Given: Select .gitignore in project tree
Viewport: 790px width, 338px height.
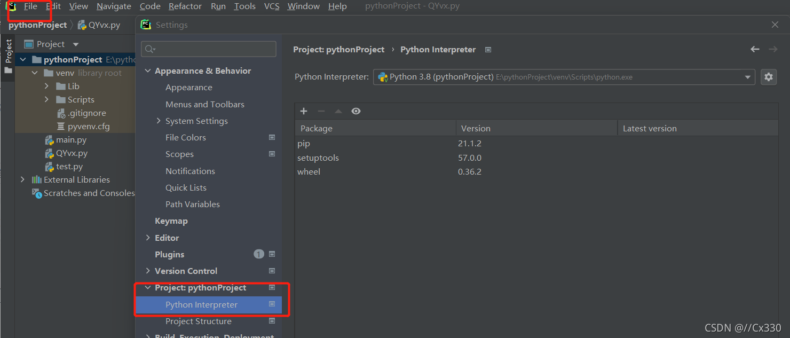Looking at the screenshot, I should click(x=86, y=113).
